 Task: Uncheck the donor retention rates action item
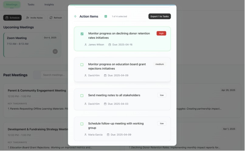(82, 34)
